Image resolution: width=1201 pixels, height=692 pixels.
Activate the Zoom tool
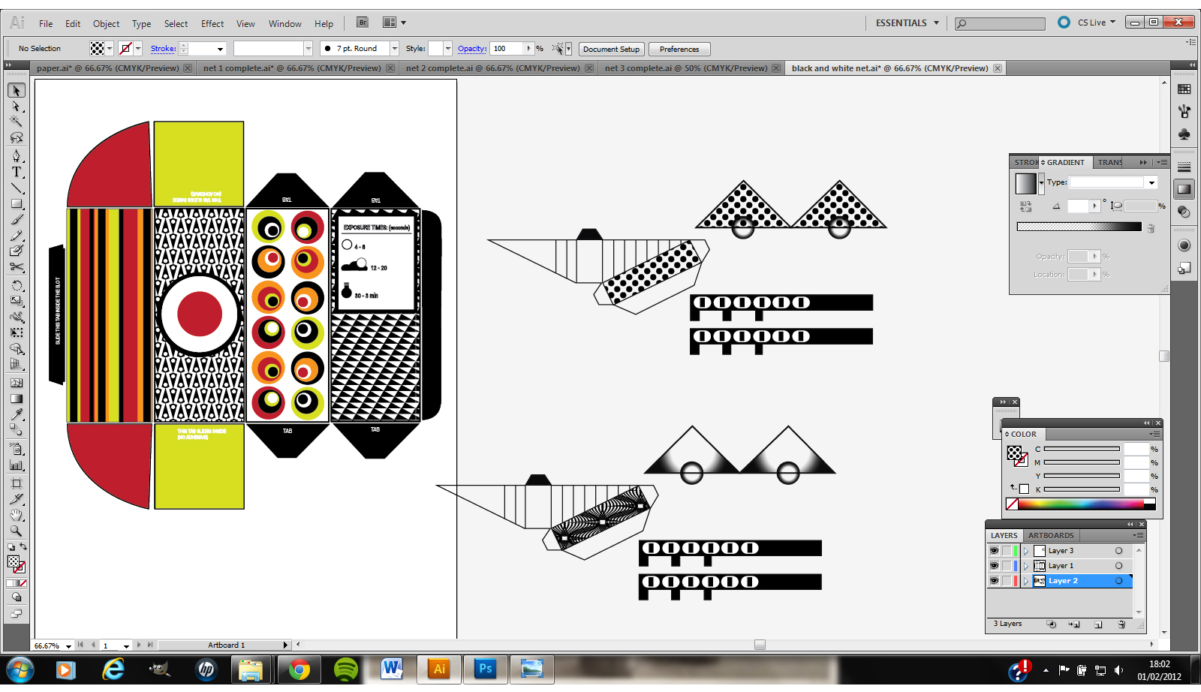pos(17,531)
